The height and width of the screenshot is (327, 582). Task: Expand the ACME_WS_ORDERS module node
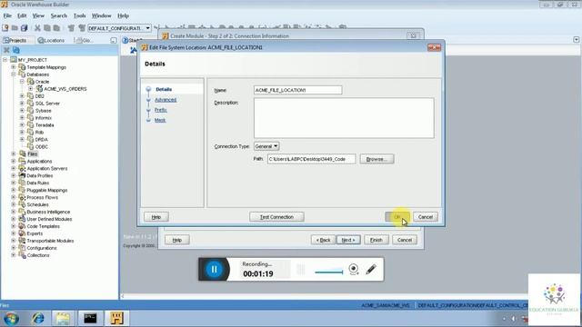[x=30, y=89]
